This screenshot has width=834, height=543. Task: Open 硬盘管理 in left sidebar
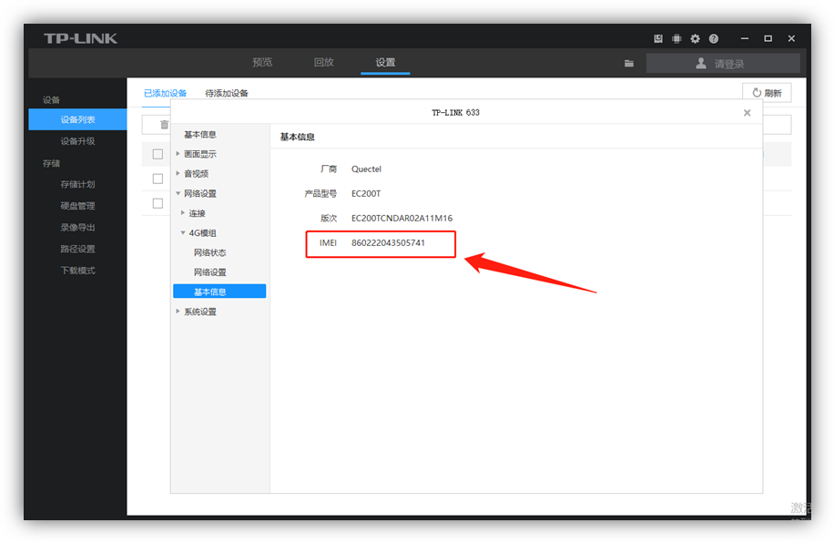[x=77, y=206]
